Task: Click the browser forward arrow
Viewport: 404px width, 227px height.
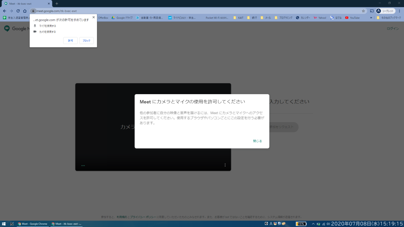Action: pos(11,11)
